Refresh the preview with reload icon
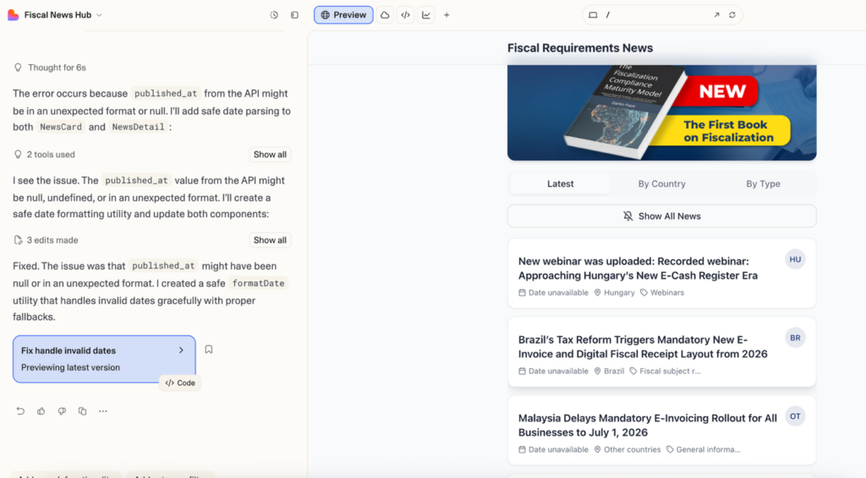The height and width of the screenshot is (478, 866). click(x=732, y=15)
